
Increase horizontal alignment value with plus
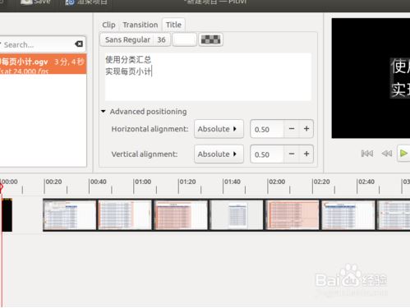(x=306, y=129)
